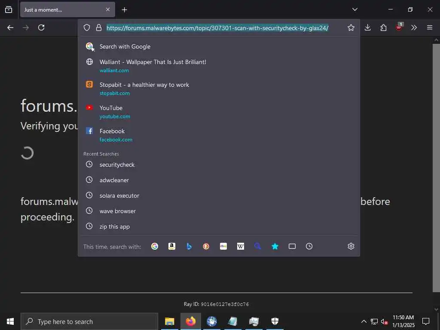Choose recent search 'securitycheck'
Screen dimensions: 440x330
(219, 165)
